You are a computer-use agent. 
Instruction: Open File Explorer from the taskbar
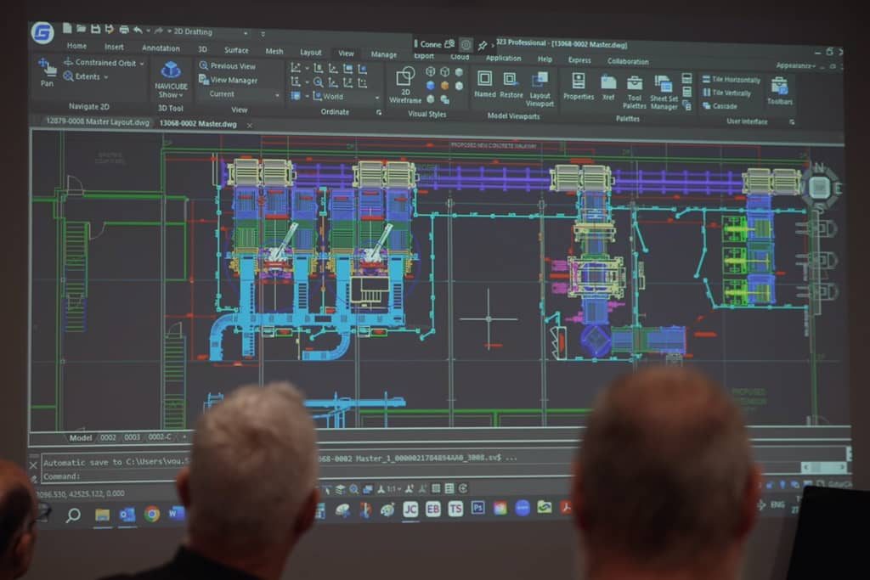pos(102,515)
